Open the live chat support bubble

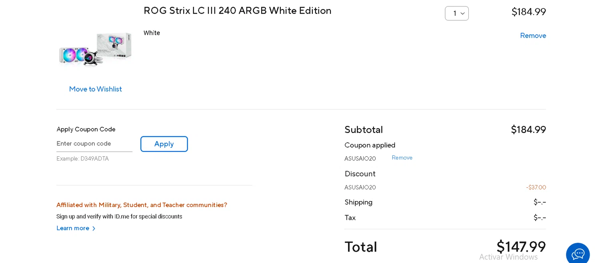[578, 254]
